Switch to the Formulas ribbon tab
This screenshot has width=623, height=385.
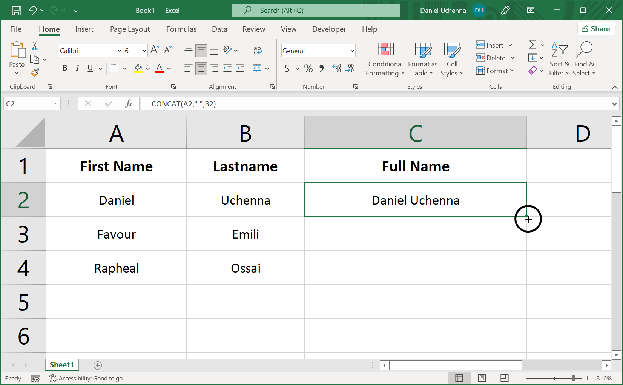[x=181, y=29]
